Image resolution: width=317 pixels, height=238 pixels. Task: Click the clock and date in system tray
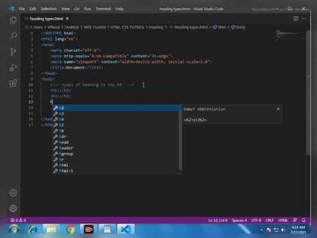coord(299,230)
